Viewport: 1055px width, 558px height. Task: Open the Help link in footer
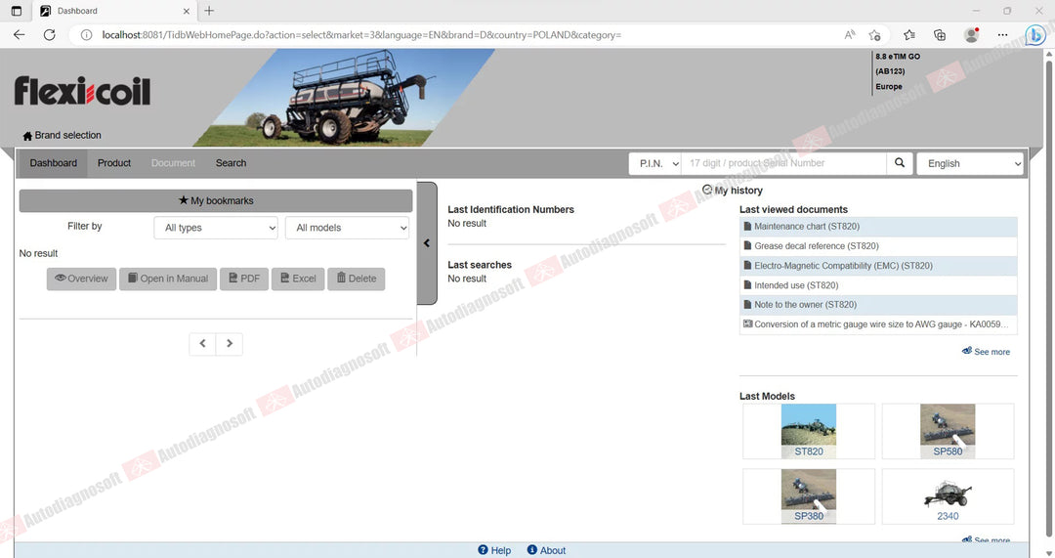coord(494,550)
